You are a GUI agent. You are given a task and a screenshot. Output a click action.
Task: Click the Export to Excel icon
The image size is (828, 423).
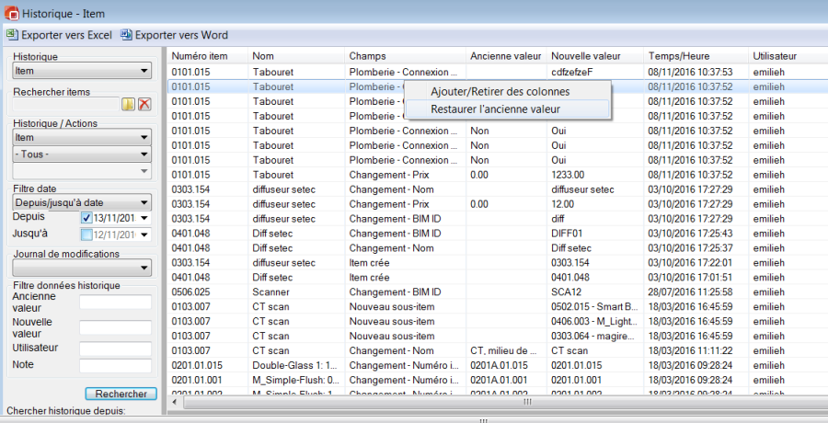pos(12,35)
